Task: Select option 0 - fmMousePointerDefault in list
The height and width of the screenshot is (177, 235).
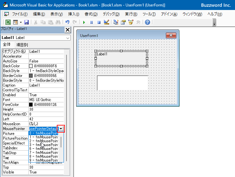Action: click(43, 133)
